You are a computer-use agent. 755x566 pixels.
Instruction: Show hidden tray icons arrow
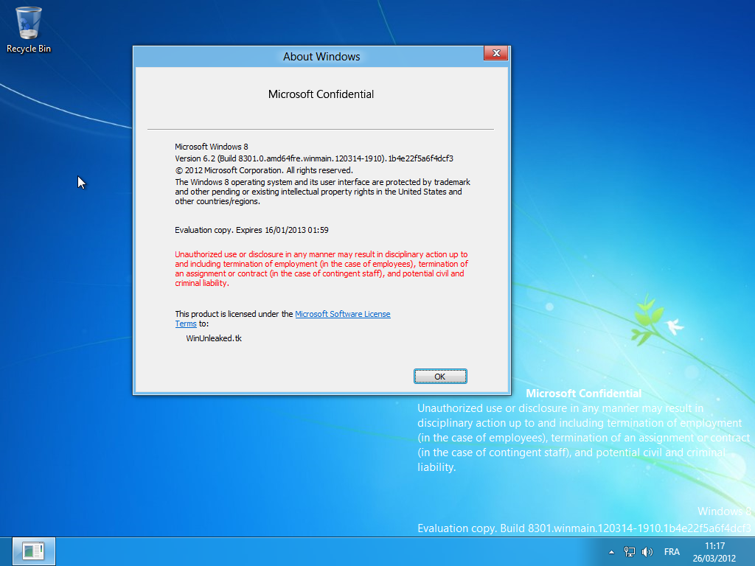611,552
